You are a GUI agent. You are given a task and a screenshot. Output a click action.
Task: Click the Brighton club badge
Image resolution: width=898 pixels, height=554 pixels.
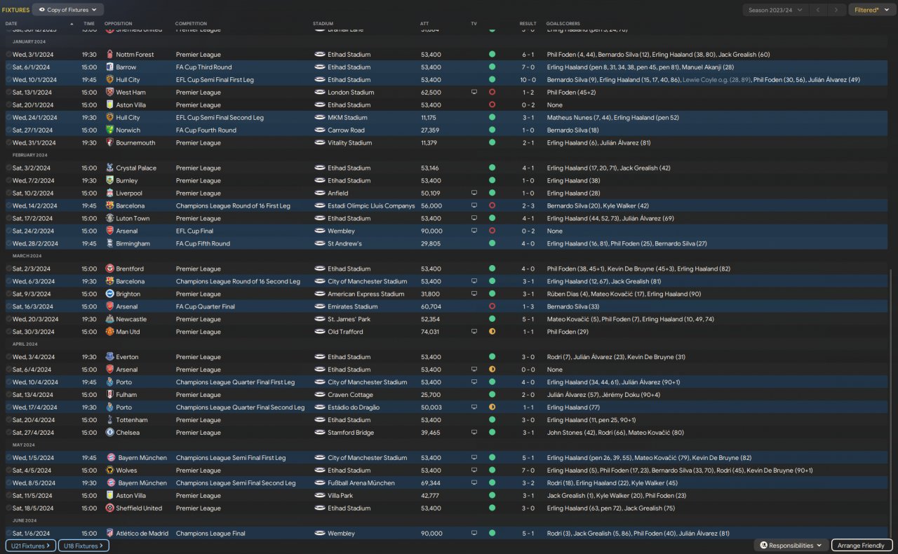pyautogui.click(x=109, y=294)
